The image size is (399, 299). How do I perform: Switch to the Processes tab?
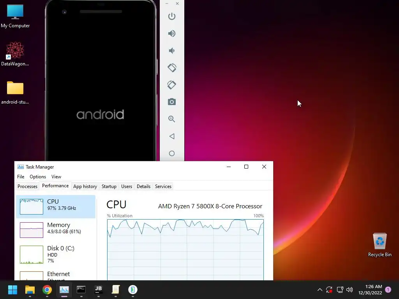coord(27,186)
